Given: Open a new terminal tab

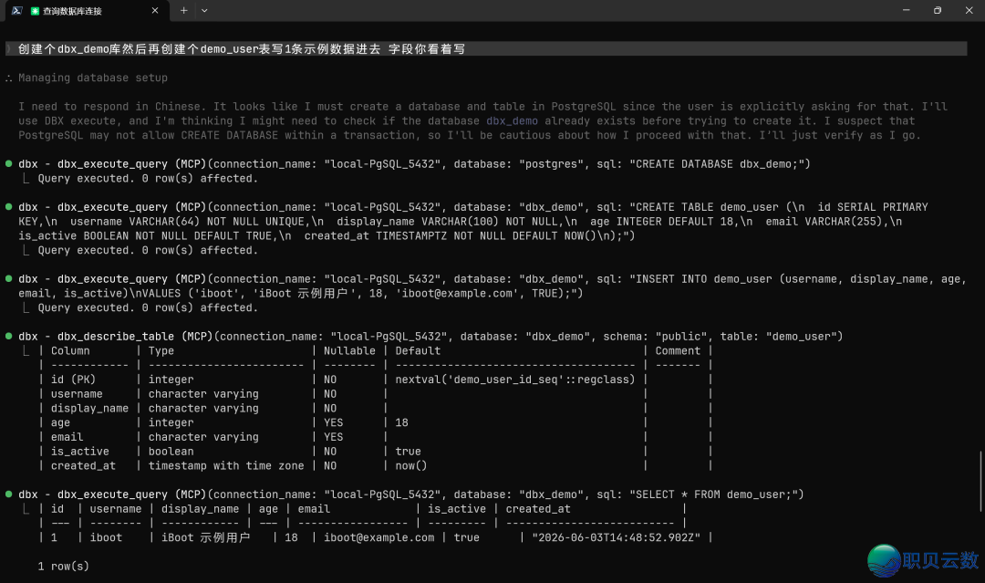Looking at the screenshot, I should click(183, 11).
